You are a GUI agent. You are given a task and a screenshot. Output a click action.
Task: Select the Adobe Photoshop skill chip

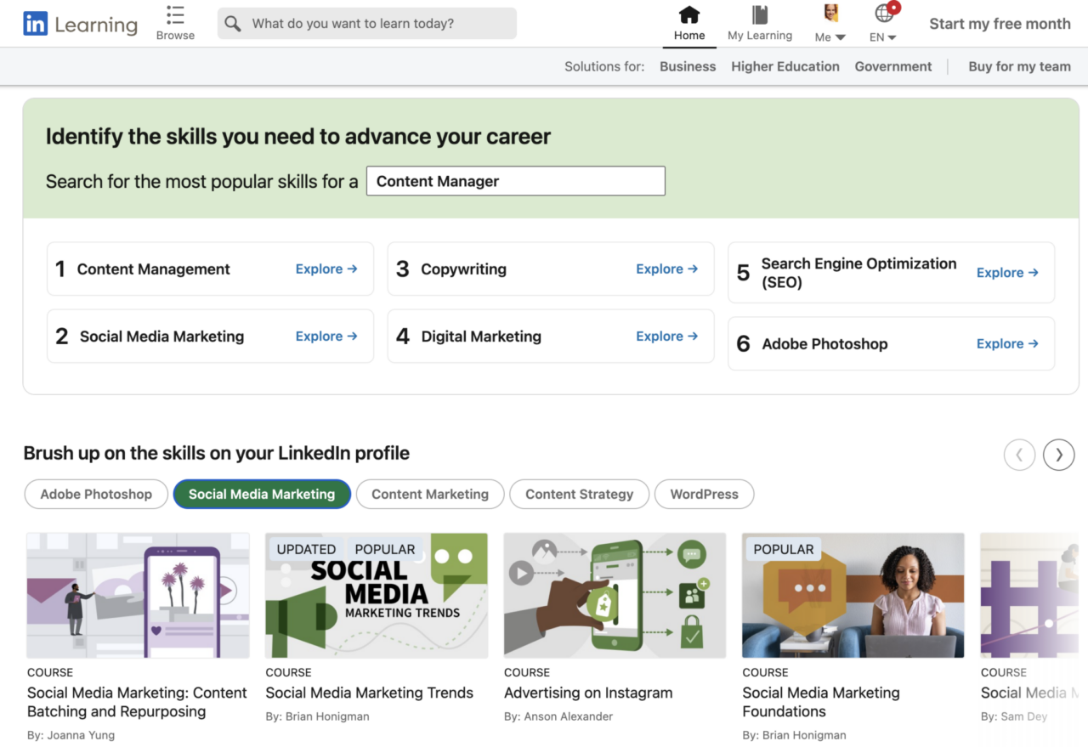click(96, 494)
